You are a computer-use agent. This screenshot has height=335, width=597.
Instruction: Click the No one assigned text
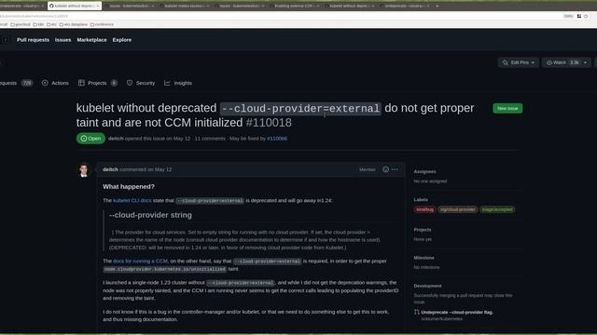pyautogui.click(x=430, y=181)
